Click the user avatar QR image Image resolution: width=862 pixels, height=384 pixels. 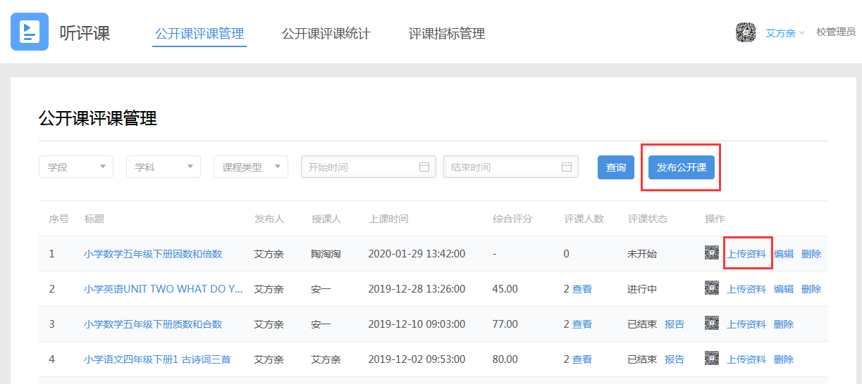[x=745, y=32]
